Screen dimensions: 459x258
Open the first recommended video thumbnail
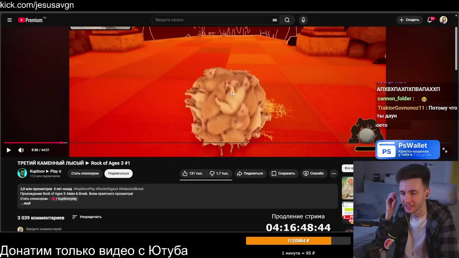[x=347, y=188]
